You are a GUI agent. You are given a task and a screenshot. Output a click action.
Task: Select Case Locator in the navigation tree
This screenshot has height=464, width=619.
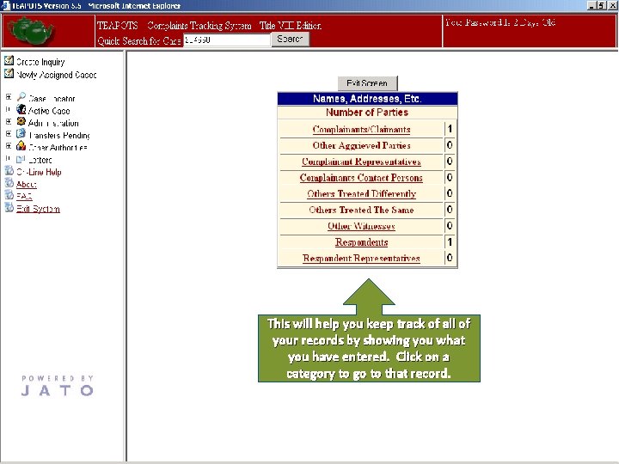pos(52,99)
